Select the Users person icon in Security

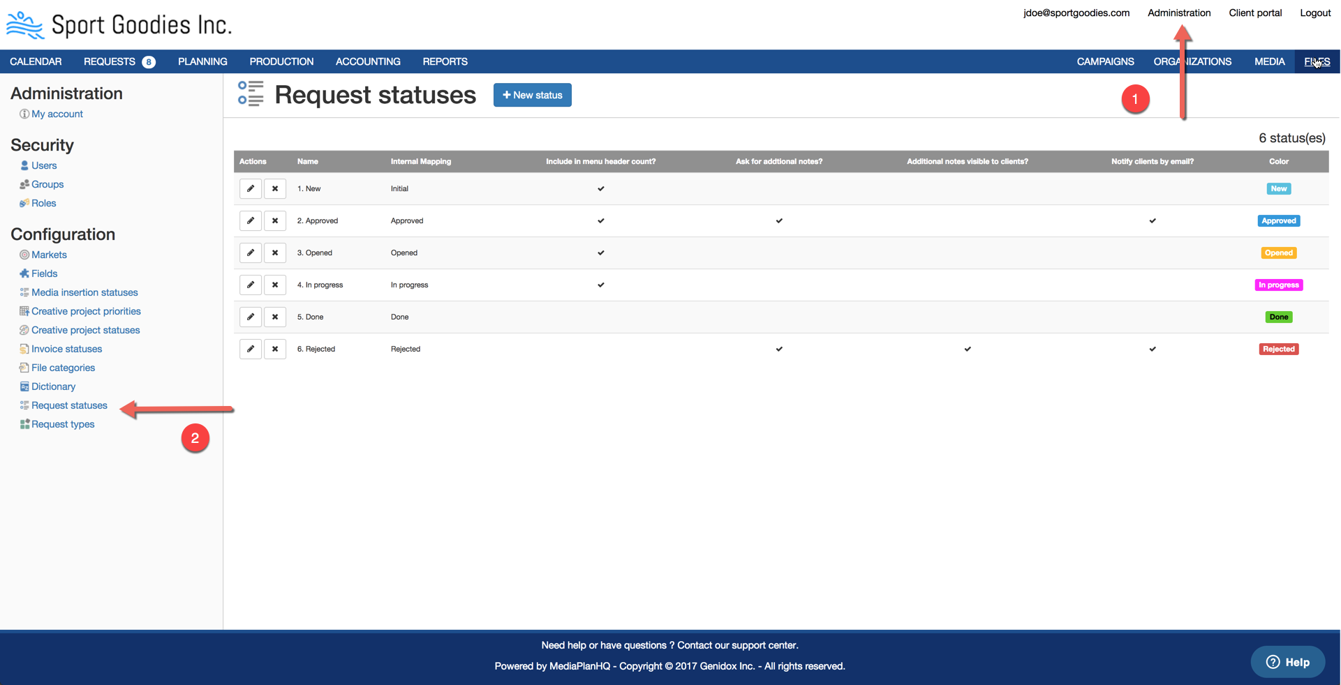pos(24,165)
